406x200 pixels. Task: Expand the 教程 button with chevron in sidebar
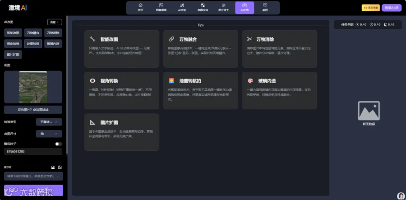click(x=55, y=22)
